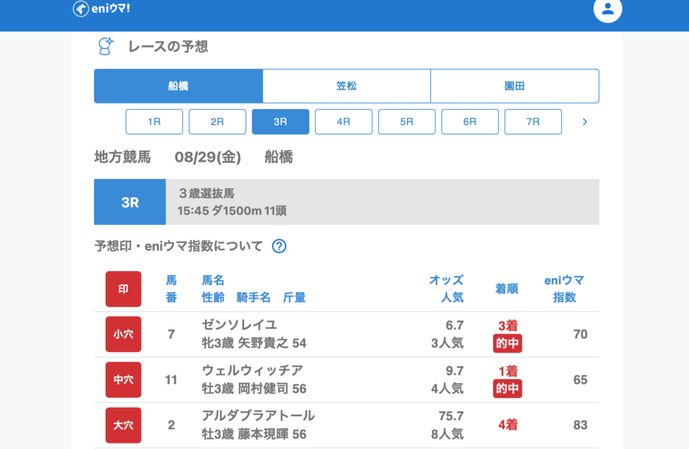689x449 pixels.
Task: Select the 船橋 racecourse tab
Action: pos(178,86)
